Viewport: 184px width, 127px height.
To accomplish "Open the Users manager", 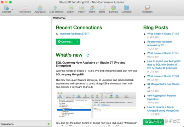I will coord(92,9).
